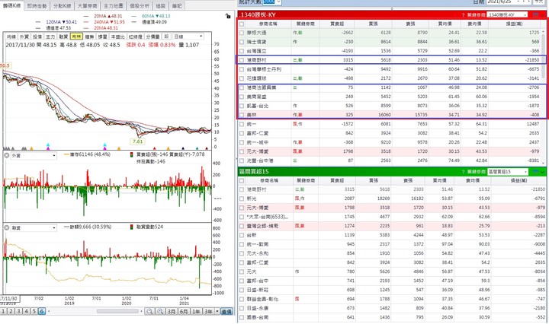
Task: Set chart range to 6月
Action: [184, 311]
